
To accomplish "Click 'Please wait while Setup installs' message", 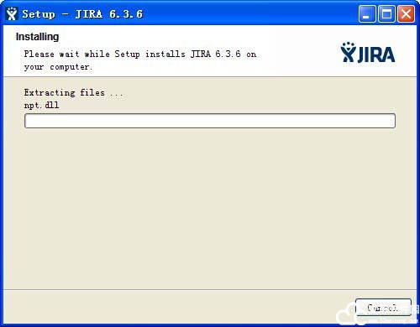I will (x=140, y=60).
